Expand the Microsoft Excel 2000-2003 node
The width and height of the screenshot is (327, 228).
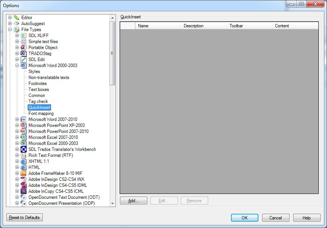17,143
